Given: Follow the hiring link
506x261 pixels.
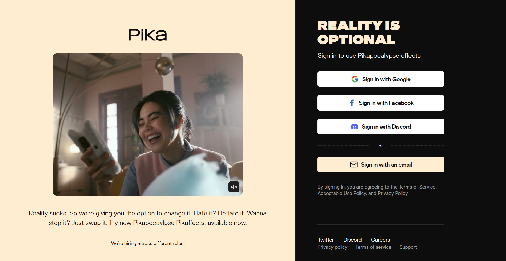Looking at the screenshot, I should coord(130,243).
